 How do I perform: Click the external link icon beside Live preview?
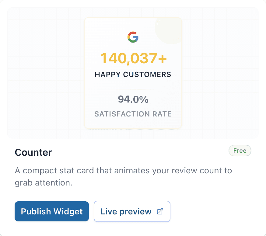[160, 212]
